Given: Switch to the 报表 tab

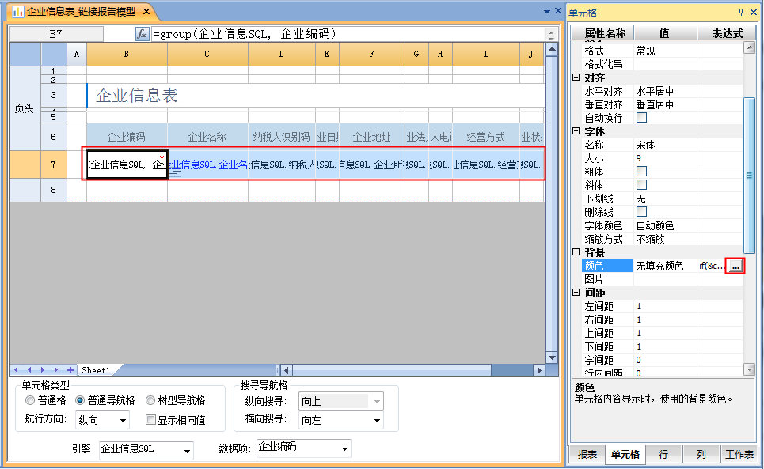Looking at the screenshot, I should click(587, 455).
